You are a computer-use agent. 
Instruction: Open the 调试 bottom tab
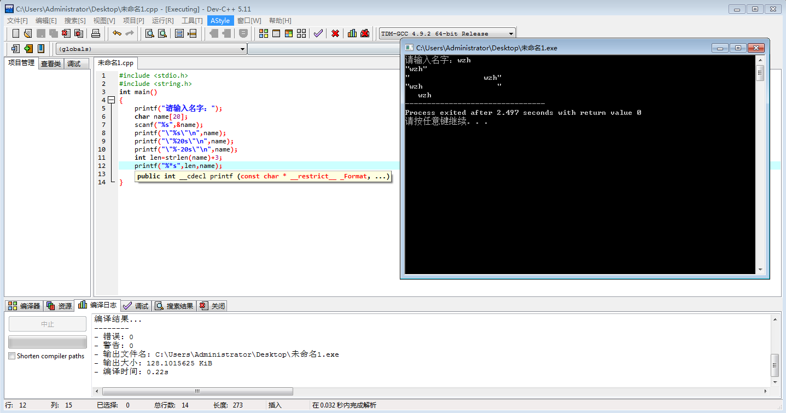pyautogui.click(x=136, y=306)
